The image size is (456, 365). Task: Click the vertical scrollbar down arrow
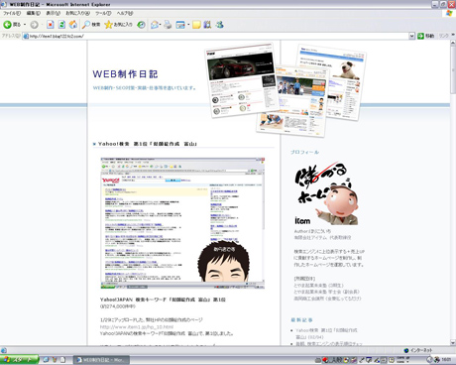453,342
